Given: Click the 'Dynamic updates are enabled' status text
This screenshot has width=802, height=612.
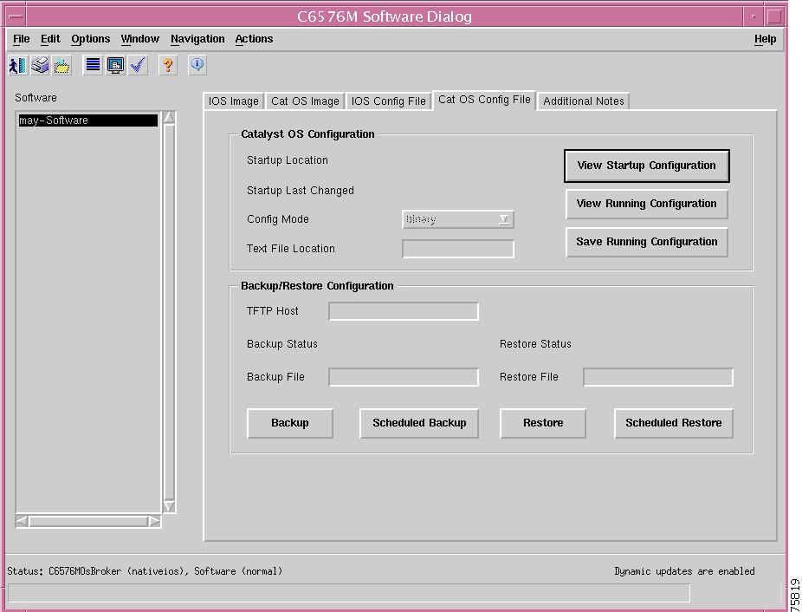Looking at the screenshot, I should pos(684,571).
